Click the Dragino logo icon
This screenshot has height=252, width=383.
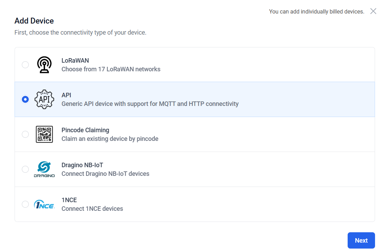(x=44, y=169)
